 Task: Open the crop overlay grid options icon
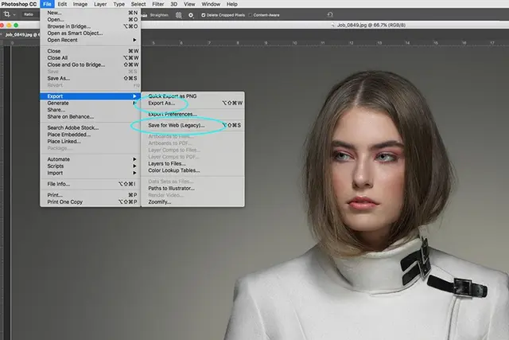pos(178,15)
